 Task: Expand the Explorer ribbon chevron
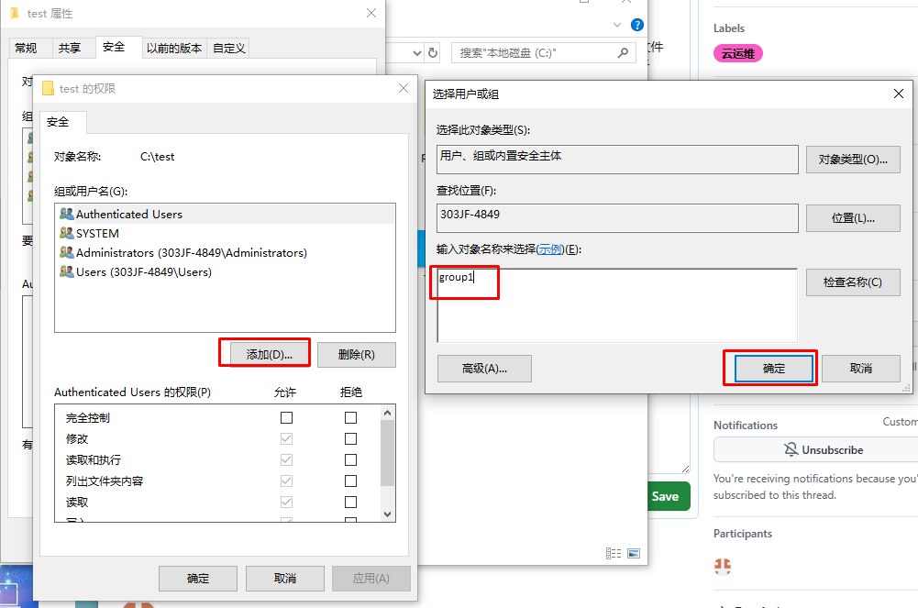pyautogui.click(x=616, y=25)
